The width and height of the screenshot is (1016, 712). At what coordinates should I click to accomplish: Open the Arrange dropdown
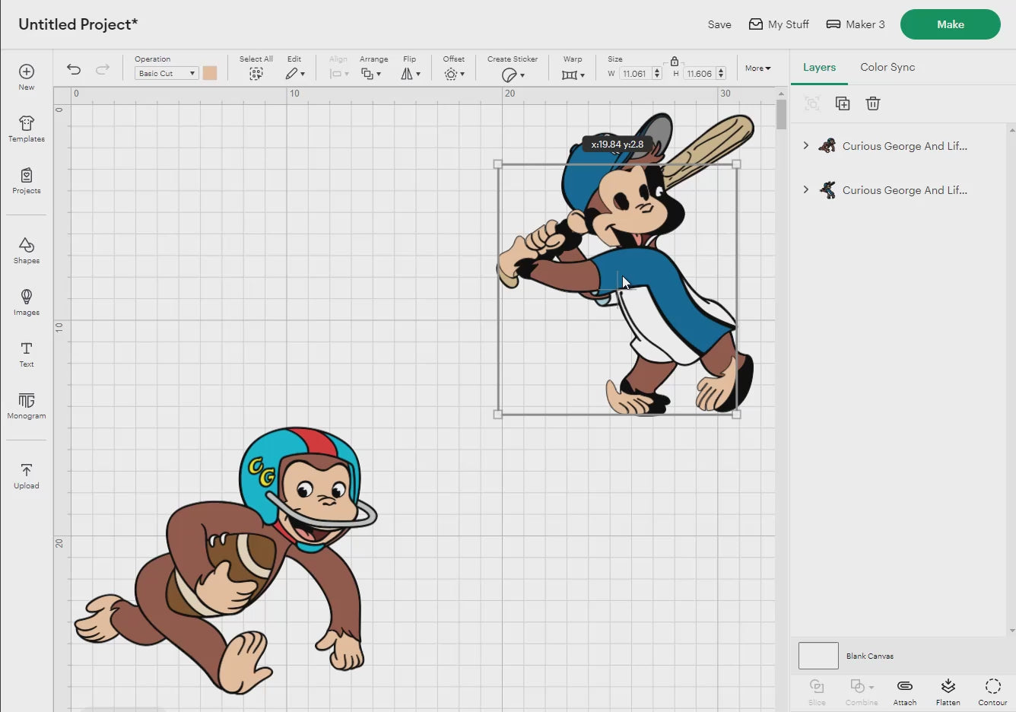coord(371,74)
